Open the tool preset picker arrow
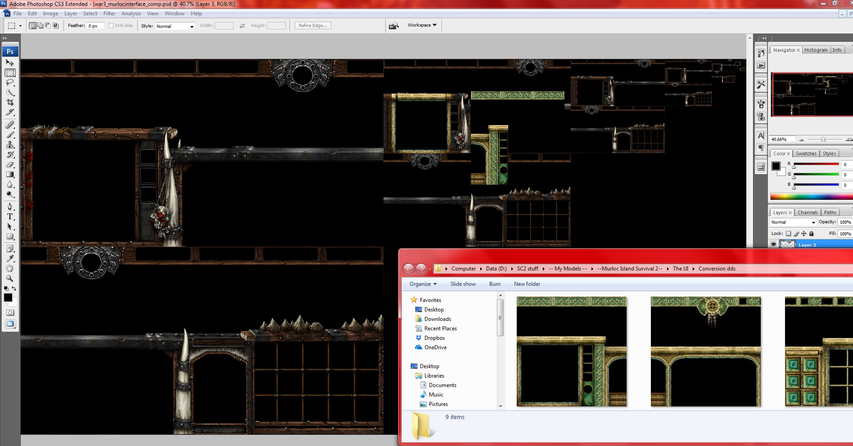This screenshot has height=446, width=853. 20,26
